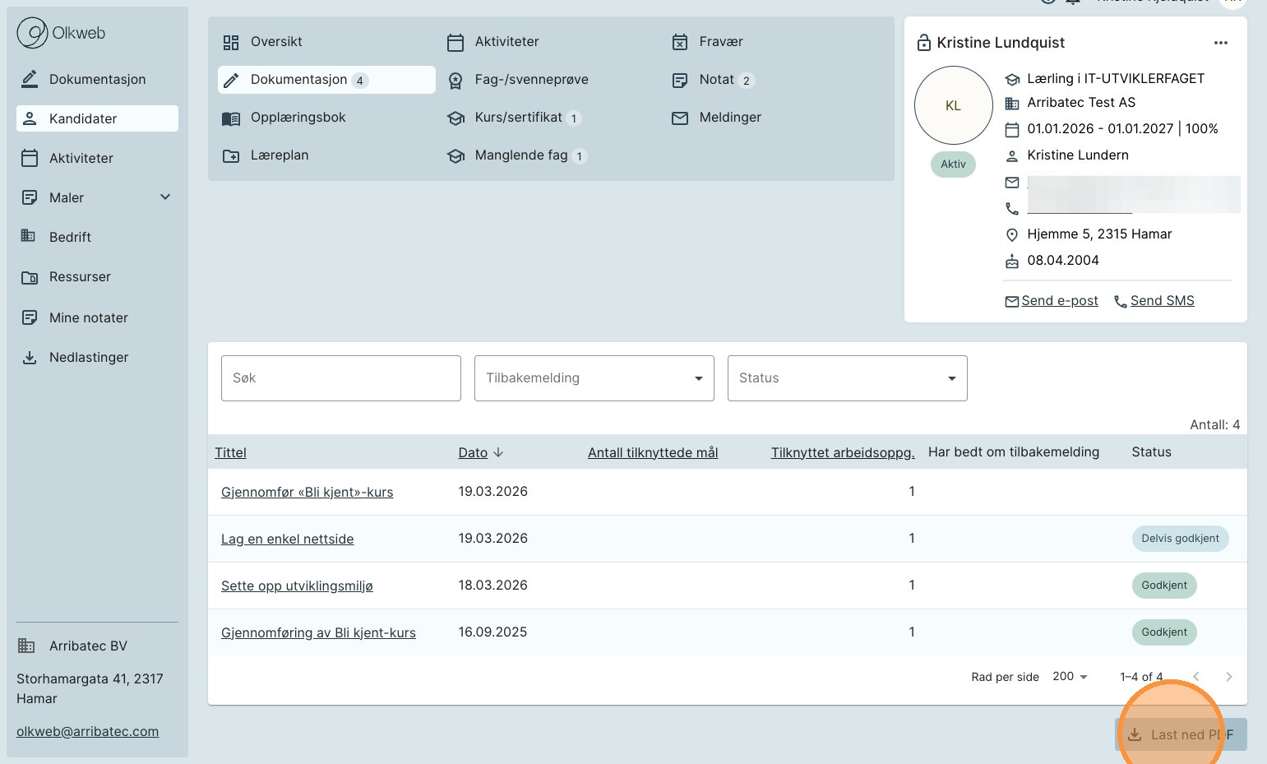Expand the Maler sidebar submenu

[165, 197]
